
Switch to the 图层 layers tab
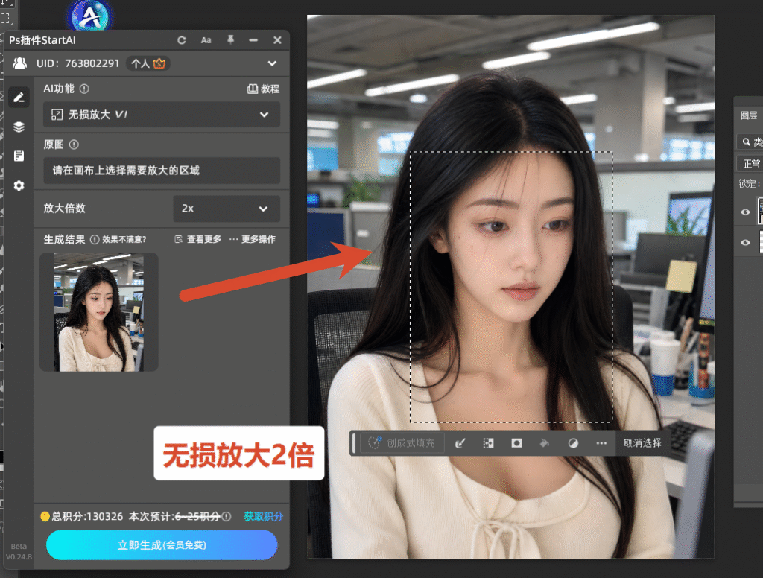[x=748, y=115]
